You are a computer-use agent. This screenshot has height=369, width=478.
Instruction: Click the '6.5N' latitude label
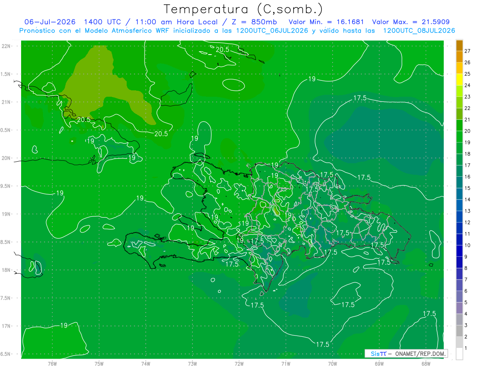[x=6, y=354]
